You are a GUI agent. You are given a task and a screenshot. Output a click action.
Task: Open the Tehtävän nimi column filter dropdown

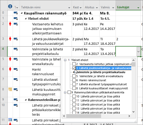coord(69,8)
